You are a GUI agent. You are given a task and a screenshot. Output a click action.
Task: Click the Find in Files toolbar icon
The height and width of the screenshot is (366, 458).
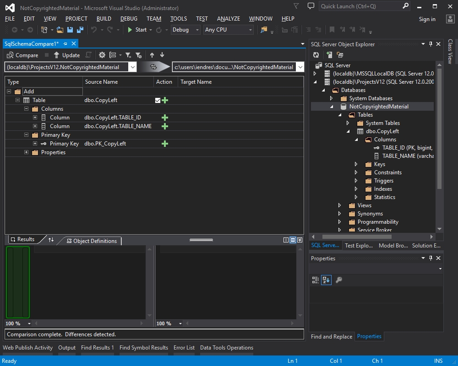(x=264, y=30)
